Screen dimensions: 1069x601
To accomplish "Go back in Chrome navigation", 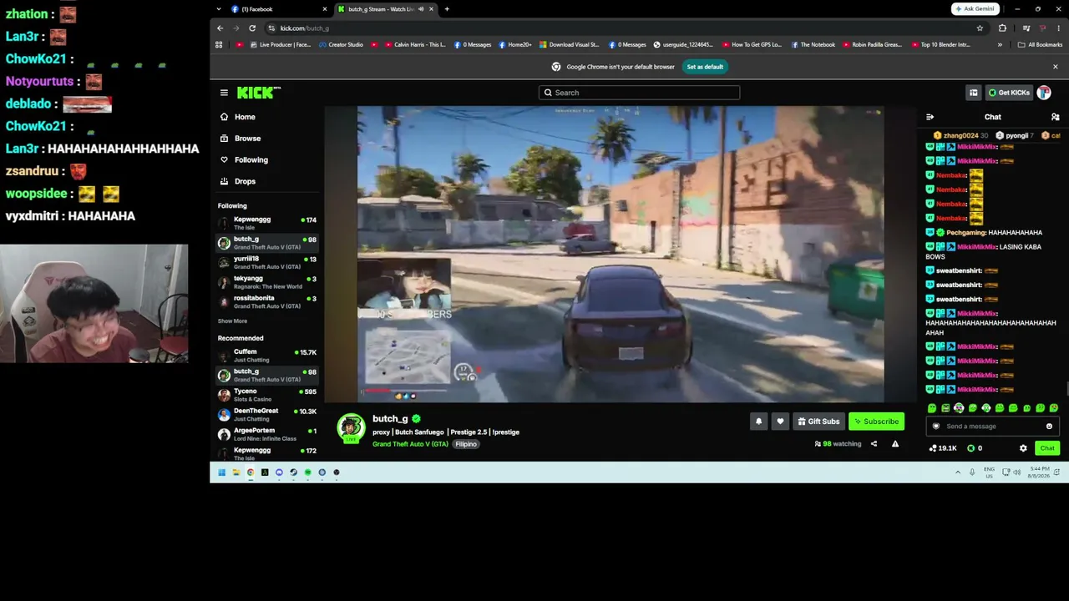I will (220, 28).
